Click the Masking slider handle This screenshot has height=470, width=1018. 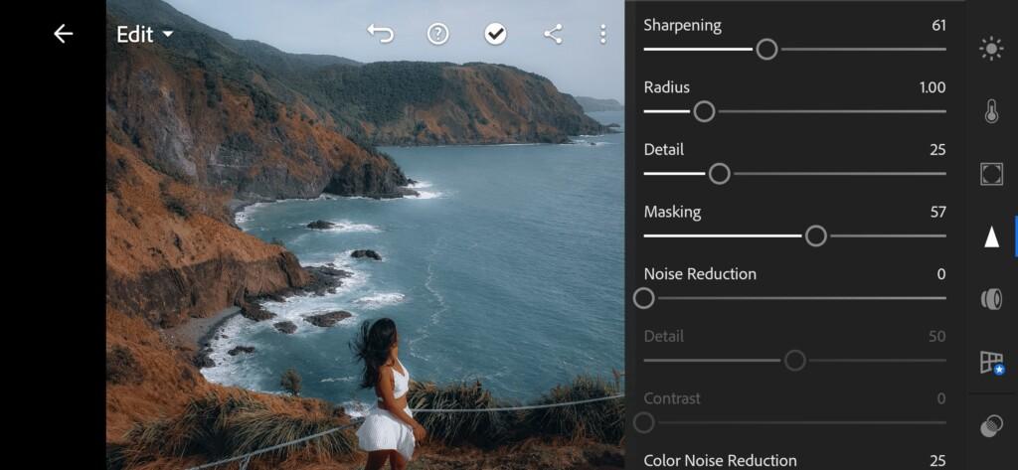click(815, 236)
